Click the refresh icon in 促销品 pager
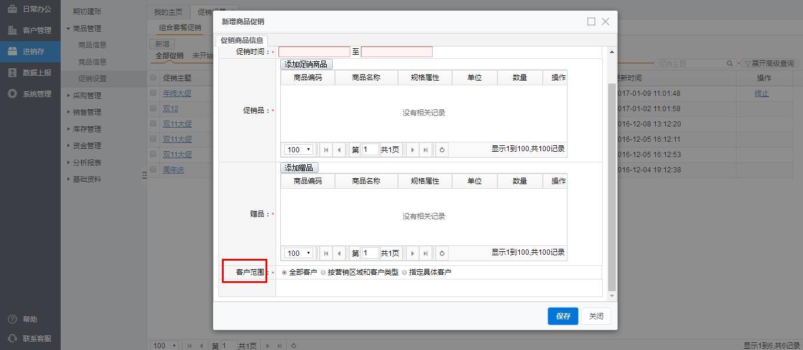The height and width of the screenshot is (350, 803). [442, 150]
